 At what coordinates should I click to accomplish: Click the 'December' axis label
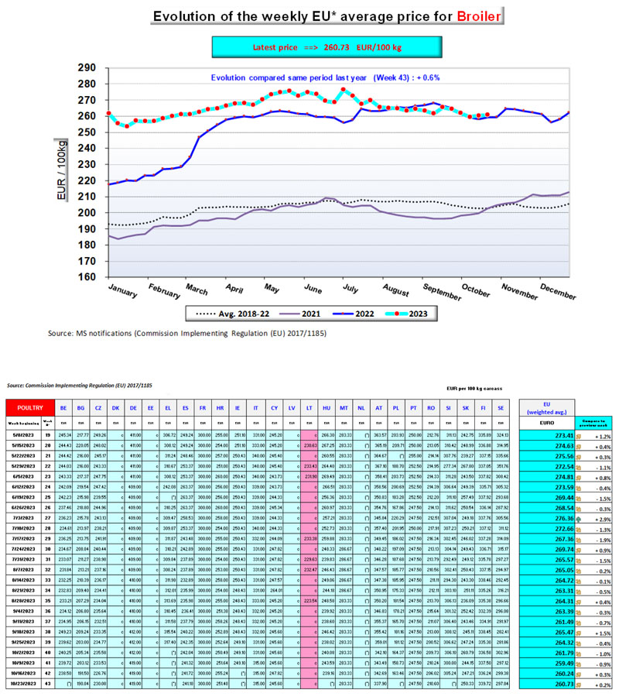point(558,291)
